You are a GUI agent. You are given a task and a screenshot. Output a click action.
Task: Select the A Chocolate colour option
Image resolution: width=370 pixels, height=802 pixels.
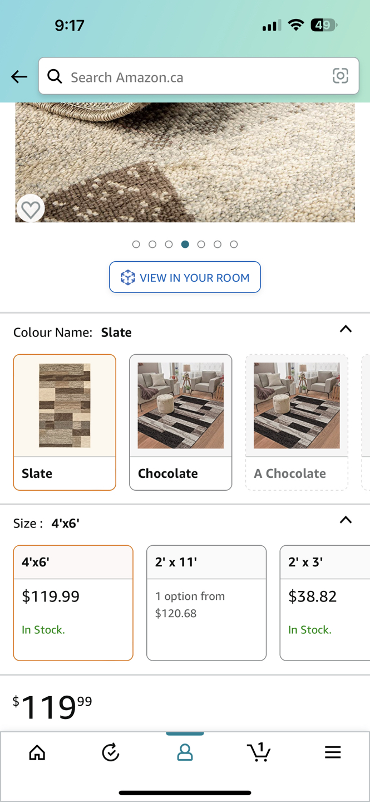click(x=297, y=422)
